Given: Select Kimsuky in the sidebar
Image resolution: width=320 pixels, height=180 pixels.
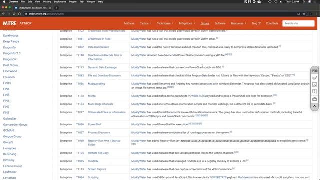Looking at the screenshot, I should [x=9, y=160].
